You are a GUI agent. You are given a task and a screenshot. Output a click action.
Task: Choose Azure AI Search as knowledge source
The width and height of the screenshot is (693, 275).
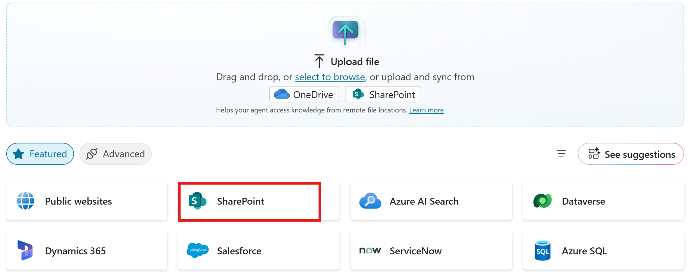(x=431, y=201)
